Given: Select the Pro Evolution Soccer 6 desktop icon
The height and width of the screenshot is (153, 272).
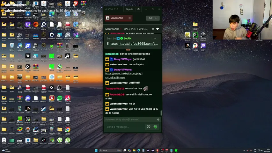Looking at the screenshot, I should 187,36.
